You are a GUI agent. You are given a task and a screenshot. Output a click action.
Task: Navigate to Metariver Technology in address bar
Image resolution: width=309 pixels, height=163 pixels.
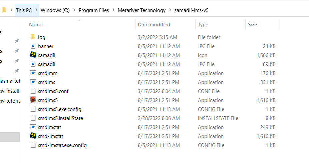pos(141,10)
